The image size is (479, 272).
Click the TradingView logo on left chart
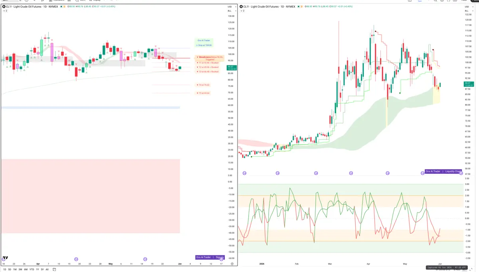pyautogui.click(x=5, y=258)
